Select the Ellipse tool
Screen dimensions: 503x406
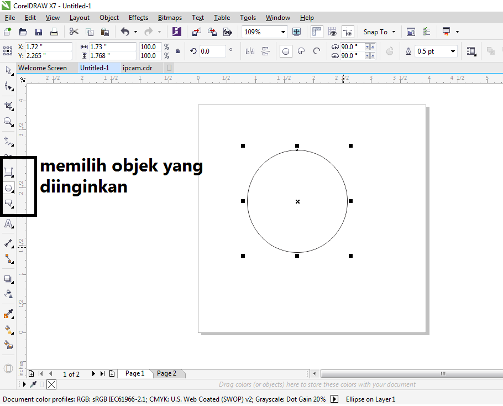[x=8, y=188]
